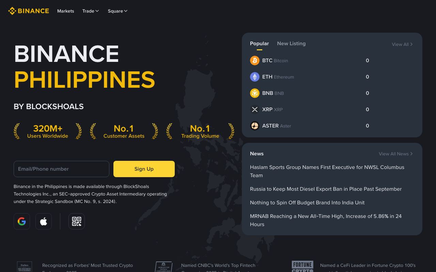Click the No.1 Trading Volume badge

[200, 131]
